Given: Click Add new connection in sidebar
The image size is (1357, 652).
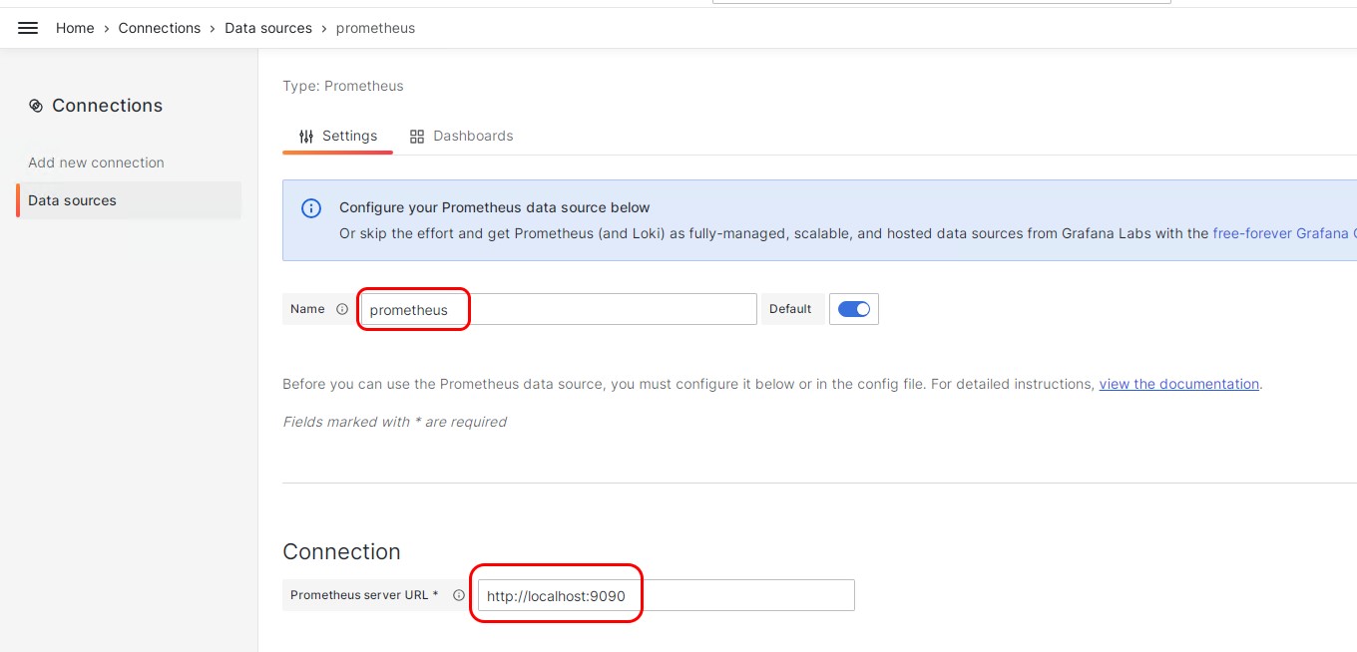Looking at the screenshot, I should (x=96, y=163).
